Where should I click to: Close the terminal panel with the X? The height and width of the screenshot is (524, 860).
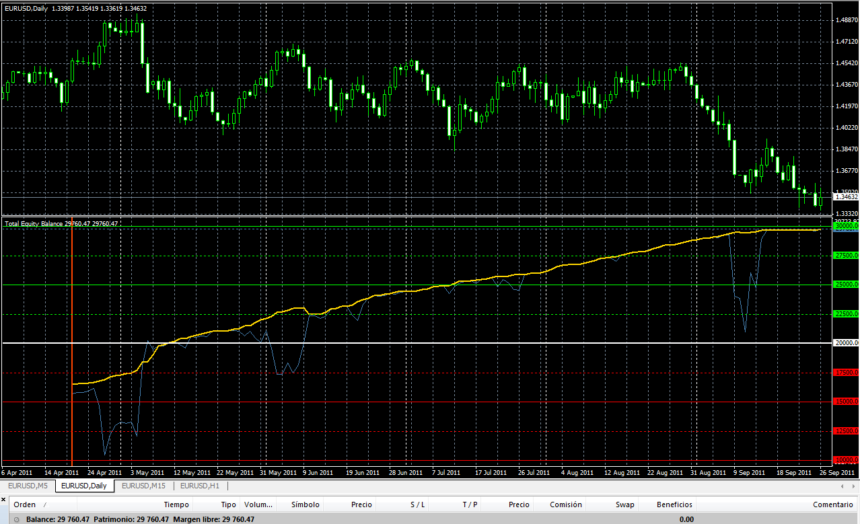[x=4, y=500]
